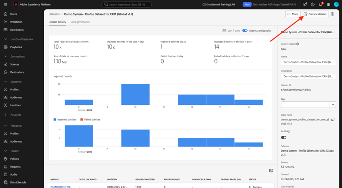Open the Demo System Profile Schema link
The image size is (342, 188).
pyautogui.click(x=307, y=153)
